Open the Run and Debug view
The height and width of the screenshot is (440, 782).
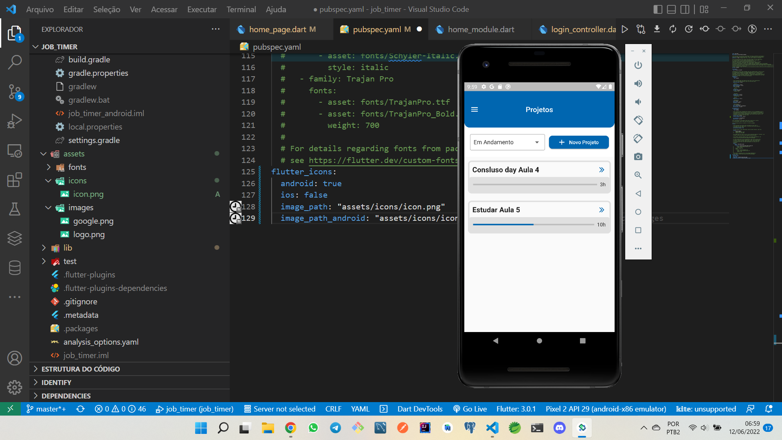tap(15, 121)
